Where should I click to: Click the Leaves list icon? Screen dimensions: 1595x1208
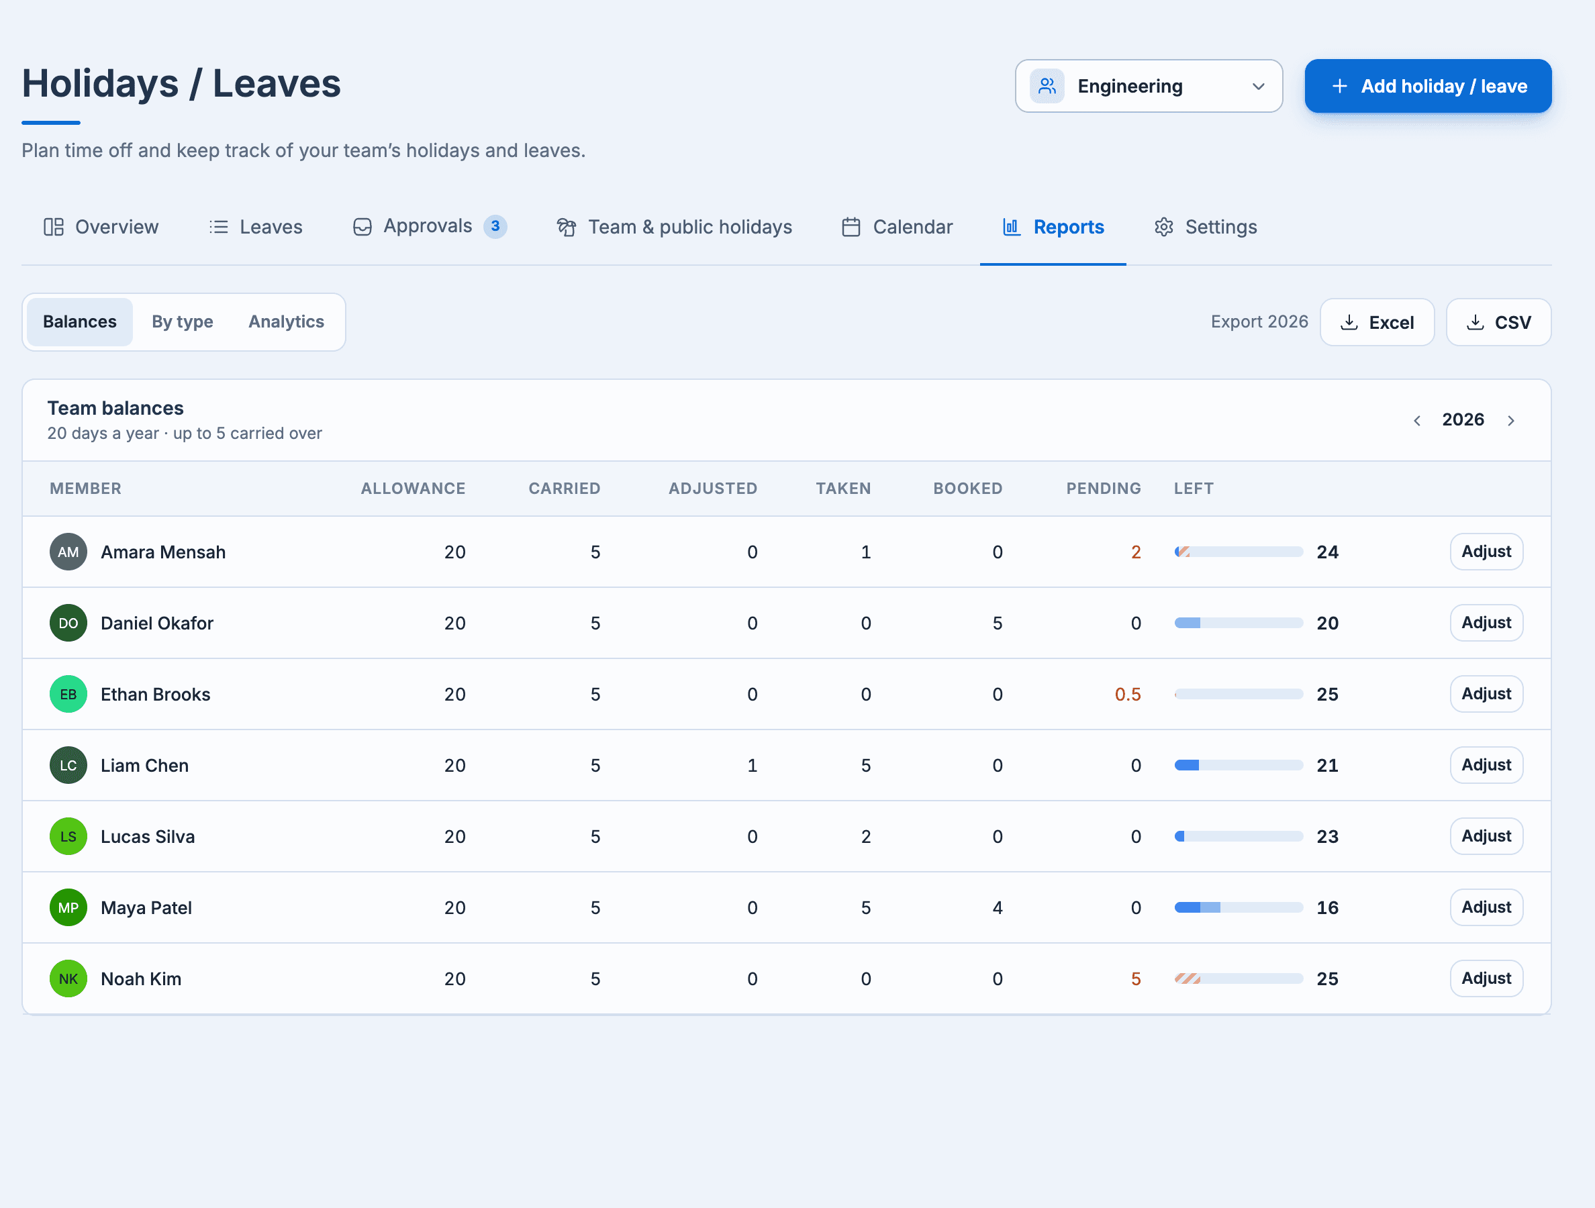pyautogui.click(x=218, y=227)
